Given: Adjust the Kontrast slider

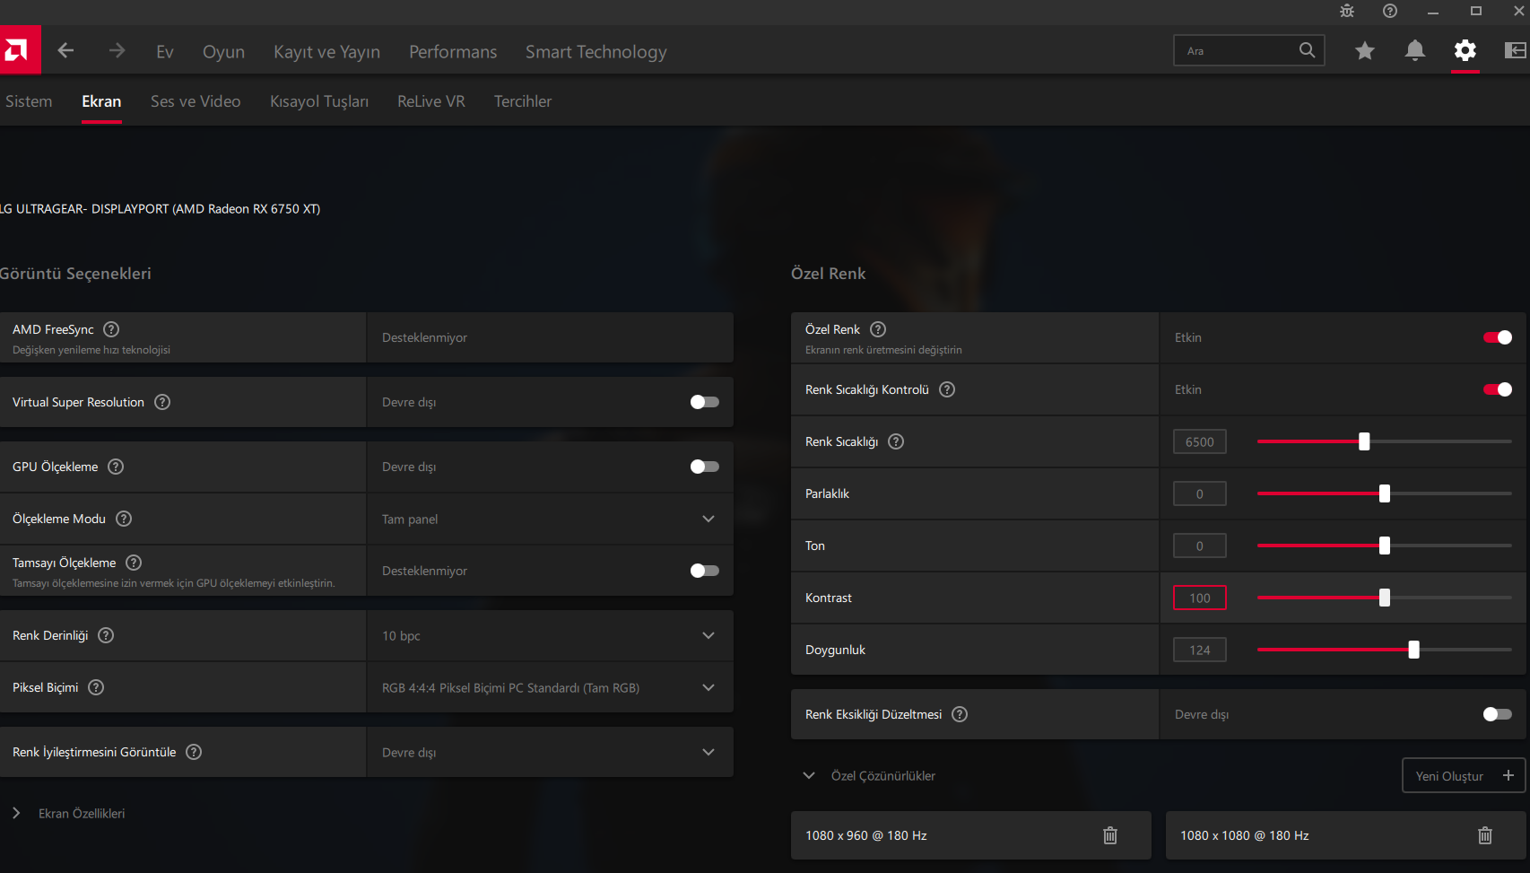Looking at the screenshot, I should click(x=1385, y=598).
